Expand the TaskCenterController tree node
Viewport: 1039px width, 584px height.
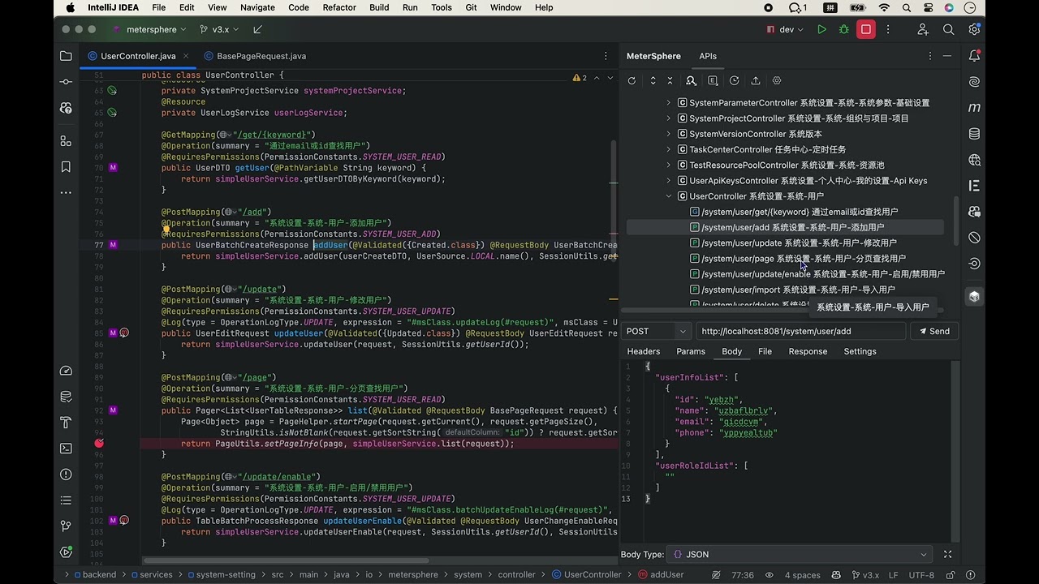tap(669, 150)
